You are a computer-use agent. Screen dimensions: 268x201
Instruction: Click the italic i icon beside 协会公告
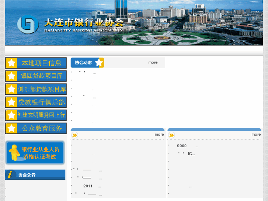click(10, 175)
